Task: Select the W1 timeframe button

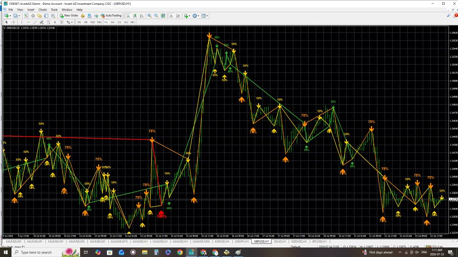Action: [126, 22]
